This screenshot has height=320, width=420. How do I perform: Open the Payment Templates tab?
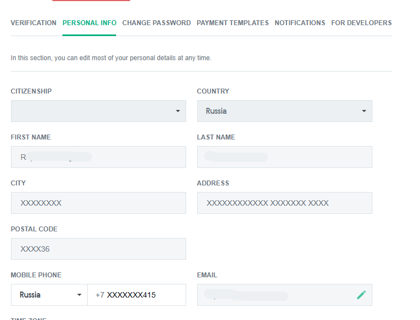232,23
